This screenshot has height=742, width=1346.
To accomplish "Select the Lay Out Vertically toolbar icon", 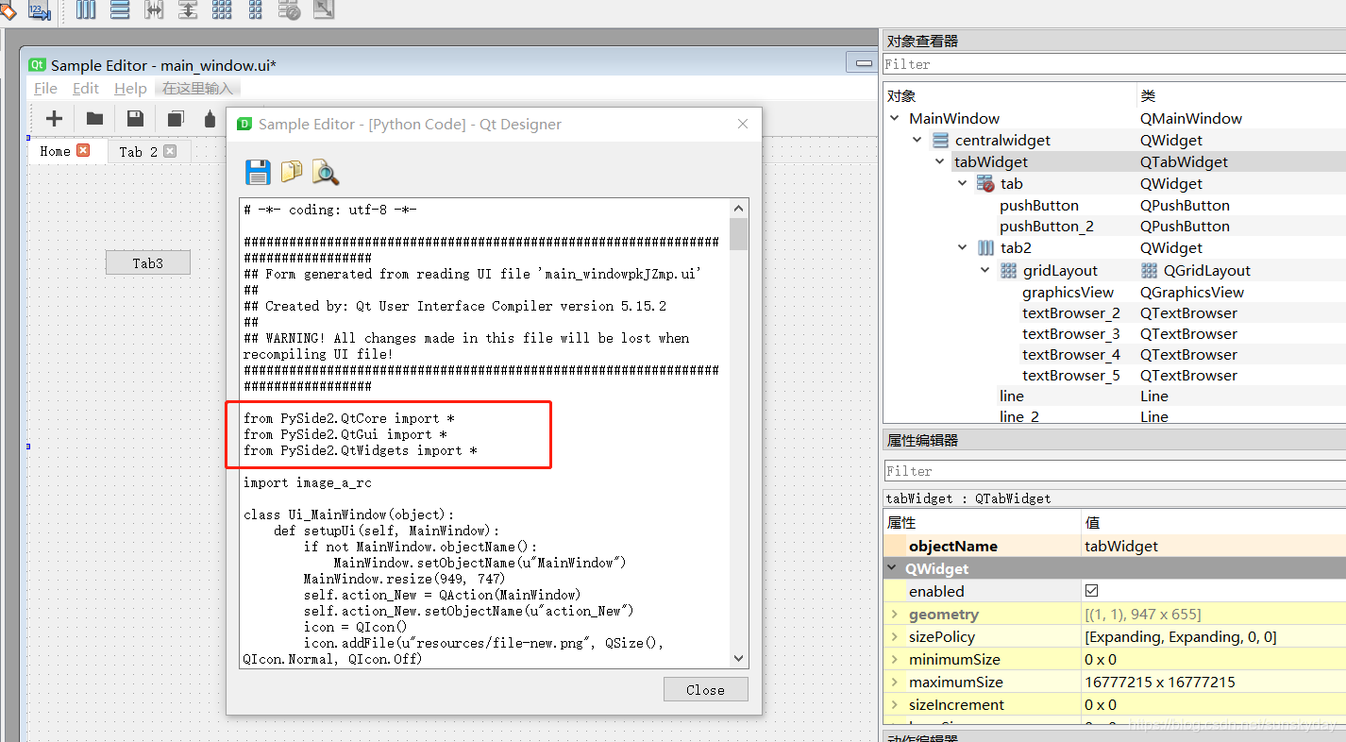I will pos(119,11).
